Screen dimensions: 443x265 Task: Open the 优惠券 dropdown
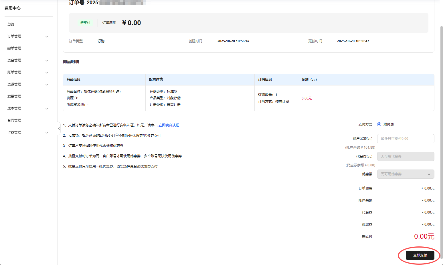coord(406,174)
